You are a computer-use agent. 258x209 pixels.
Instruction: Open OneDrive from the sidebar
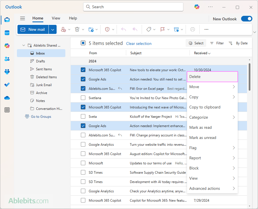7,98
